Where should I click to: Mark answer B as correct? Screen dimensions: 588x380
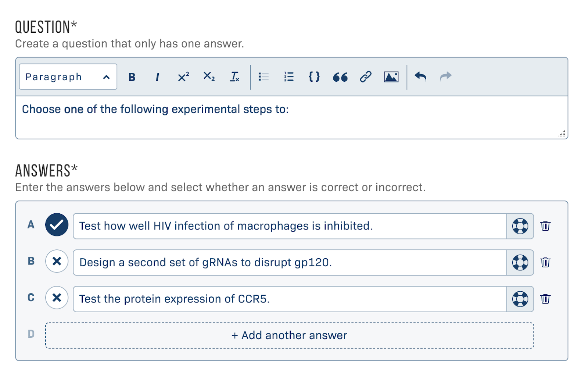[x=57, y=262]
